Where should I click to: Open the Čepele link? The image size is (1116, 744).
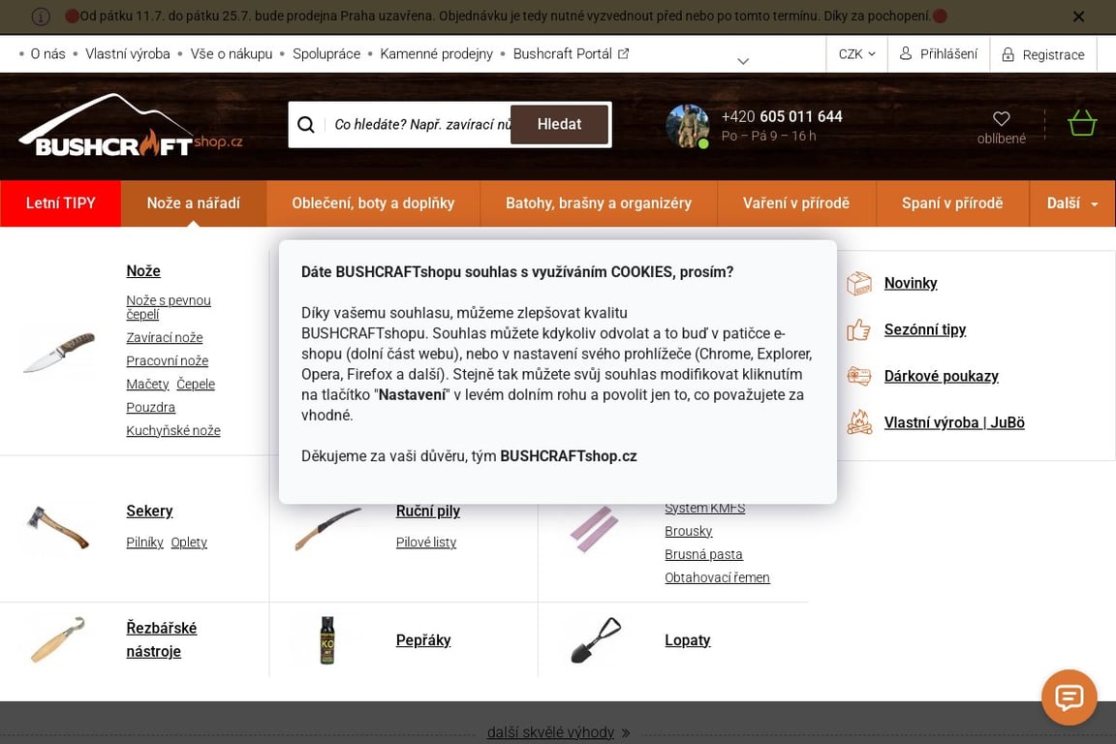[x=196, y=385]
